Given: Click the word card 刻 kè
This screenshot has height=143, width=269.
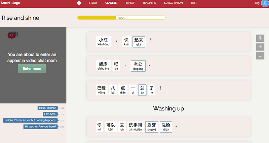Looking at the screenshot, I should pos(142,90).
